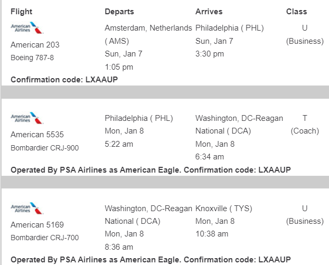Click the Boeing 787-8 aircraft text

32,58
